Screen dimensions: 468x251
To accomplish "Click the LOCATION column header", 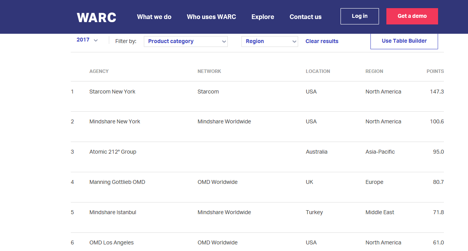I will click(318, 71).
